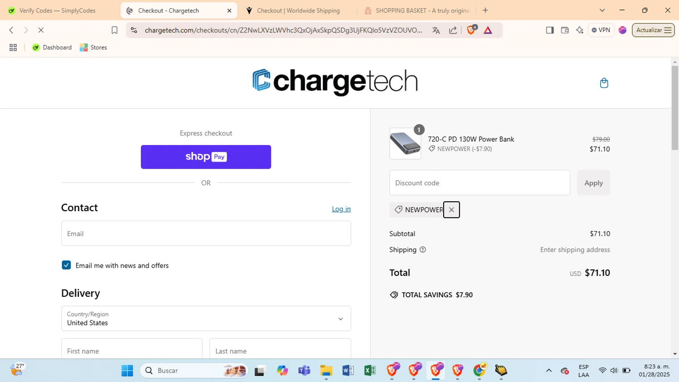Click the share page icon

453,30
